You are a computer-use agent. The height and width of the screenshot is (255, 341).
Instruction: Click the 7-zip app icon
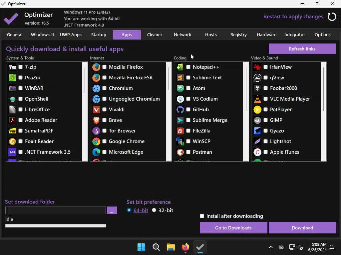click(12, 67)
